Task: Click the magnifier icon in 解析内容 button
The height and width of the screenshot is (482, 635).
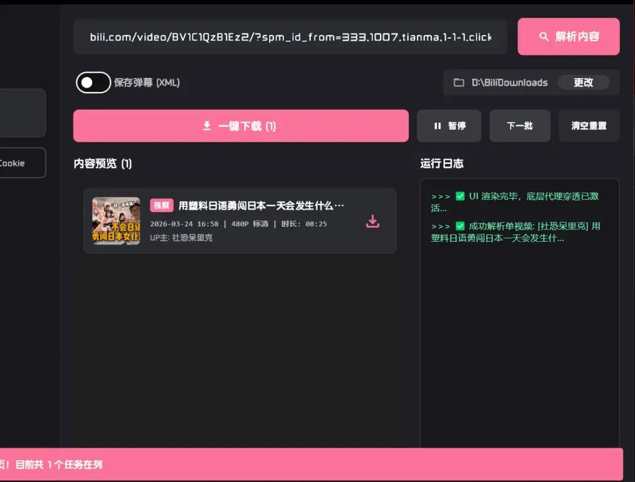Action: [543, 36]
